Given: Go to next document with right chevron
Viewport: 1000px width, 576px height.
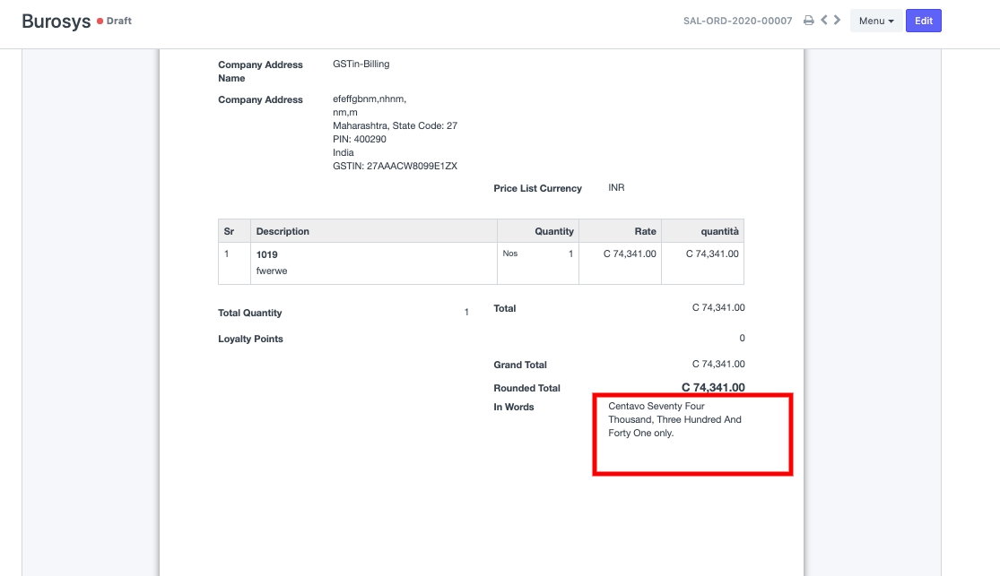Looking at the screenshot, I should pos(837,20).
